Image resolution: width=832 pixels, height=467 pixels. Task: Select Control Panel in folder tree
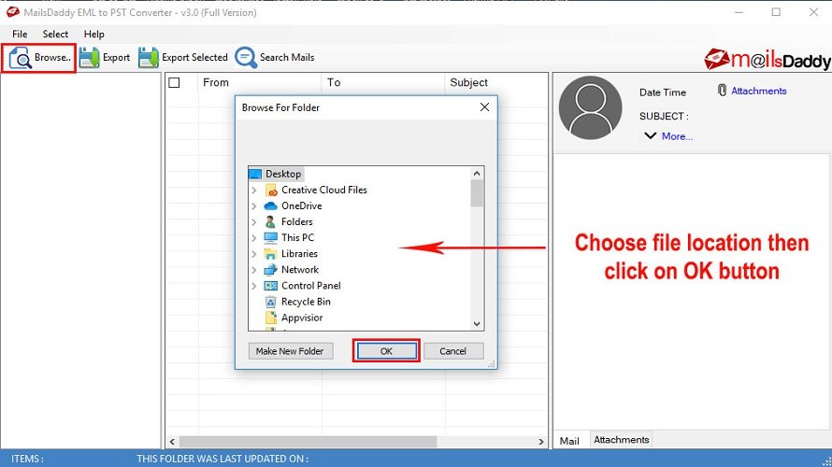[x=311, y=285]
